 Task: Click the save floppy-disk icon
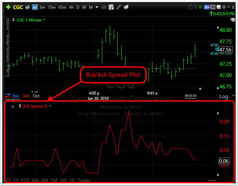[218, 7]
